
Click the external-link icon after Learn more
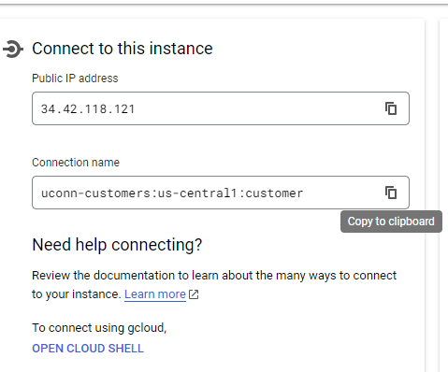point(194,294)
